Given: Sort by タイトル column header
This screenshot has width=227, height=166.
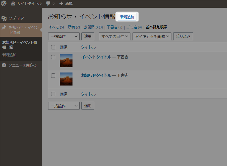Looking at the screenshot, I should click(x=88, y=47).
